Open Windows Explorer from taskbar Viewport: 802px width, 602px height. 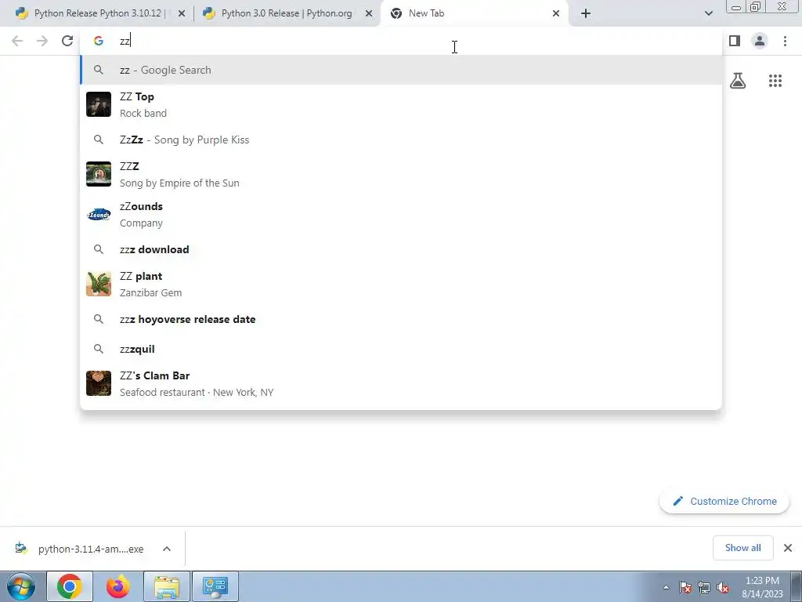[x=167, y=586]
